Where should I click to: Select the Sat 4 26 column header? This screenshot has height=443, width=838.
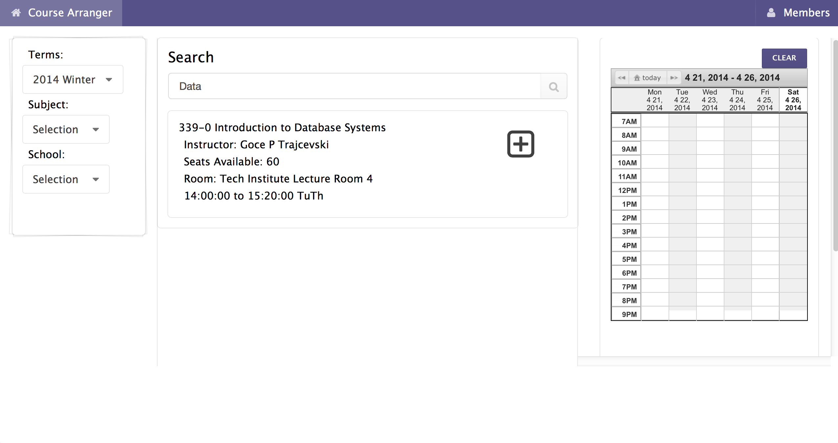click(793, 100)
